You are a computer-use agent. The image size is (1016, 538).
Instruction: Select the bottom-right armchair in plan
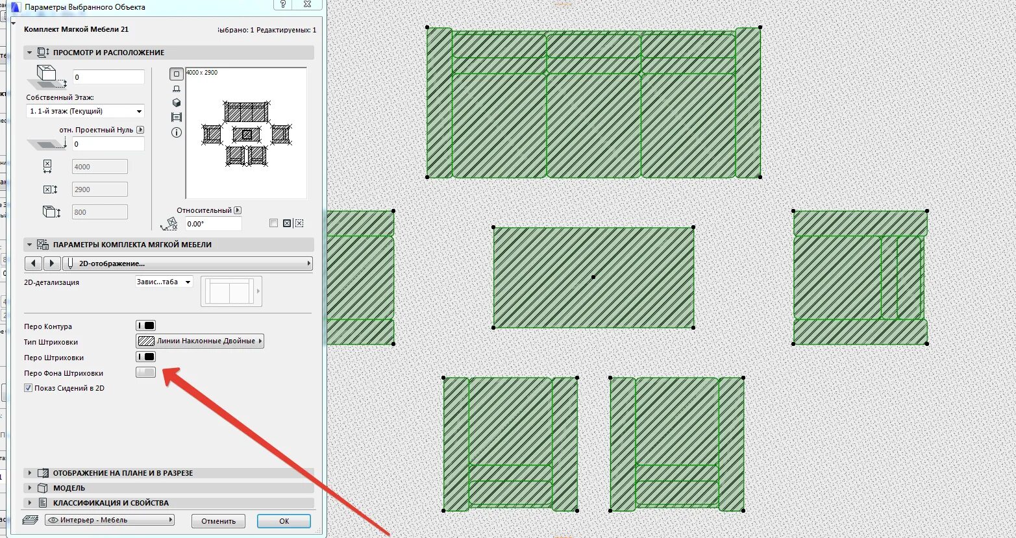click(x=677, y=445)
